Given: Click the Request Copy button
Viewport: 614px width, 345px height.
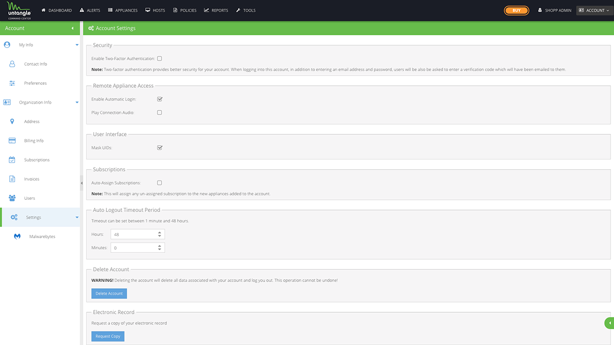Looking at the screenshot, I should click(x=108, y=336).
